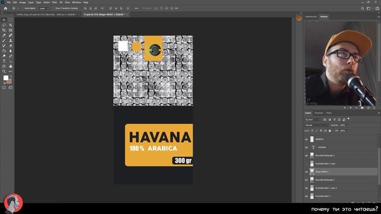Open the Filter menu
This screenshot has height=214, width=381.
tap(54, 2)
